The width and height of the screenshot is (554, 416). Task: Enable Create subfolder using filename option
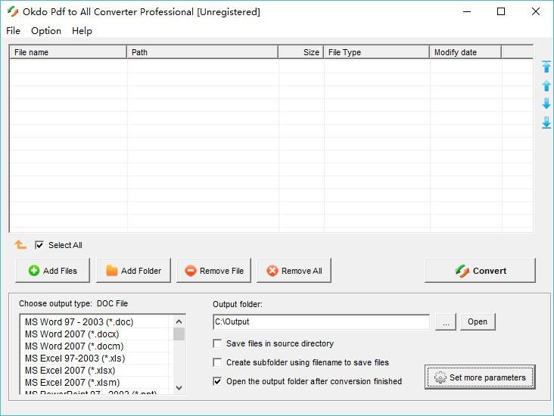click(x=217, y=362)
